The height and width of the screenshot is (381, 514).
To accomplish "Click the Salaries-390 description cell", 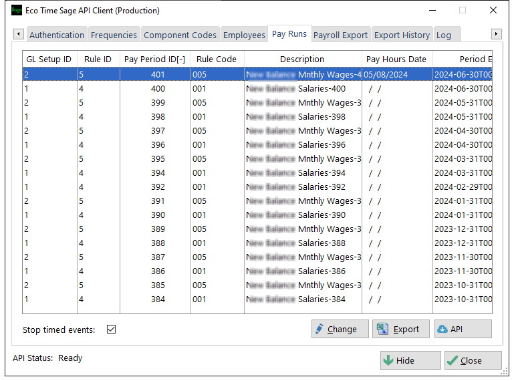I will (303, 215).
